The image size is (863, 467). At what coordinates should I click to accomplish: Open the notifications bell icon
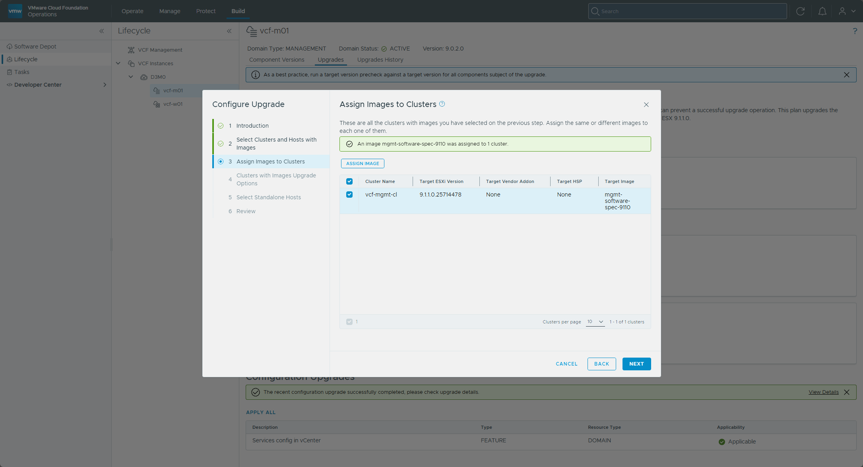coord(822,11)
